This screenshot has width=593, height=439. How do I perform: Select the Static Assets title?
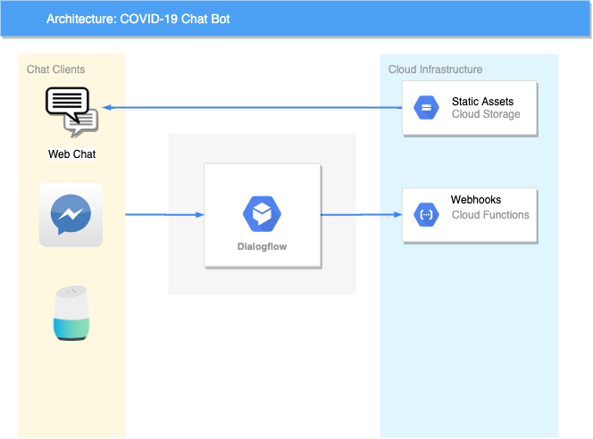482,101
